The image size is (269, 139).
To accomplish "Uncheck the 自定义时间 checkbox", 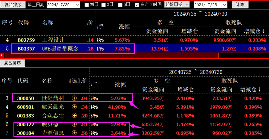I will coord(137,5).
